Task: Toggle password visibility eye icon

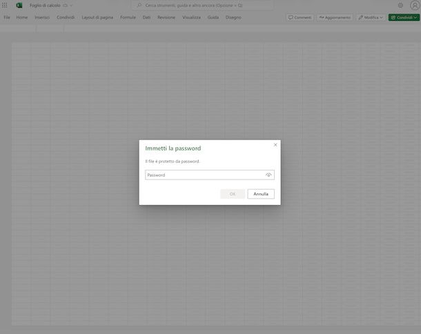Action: coord(268,175)
